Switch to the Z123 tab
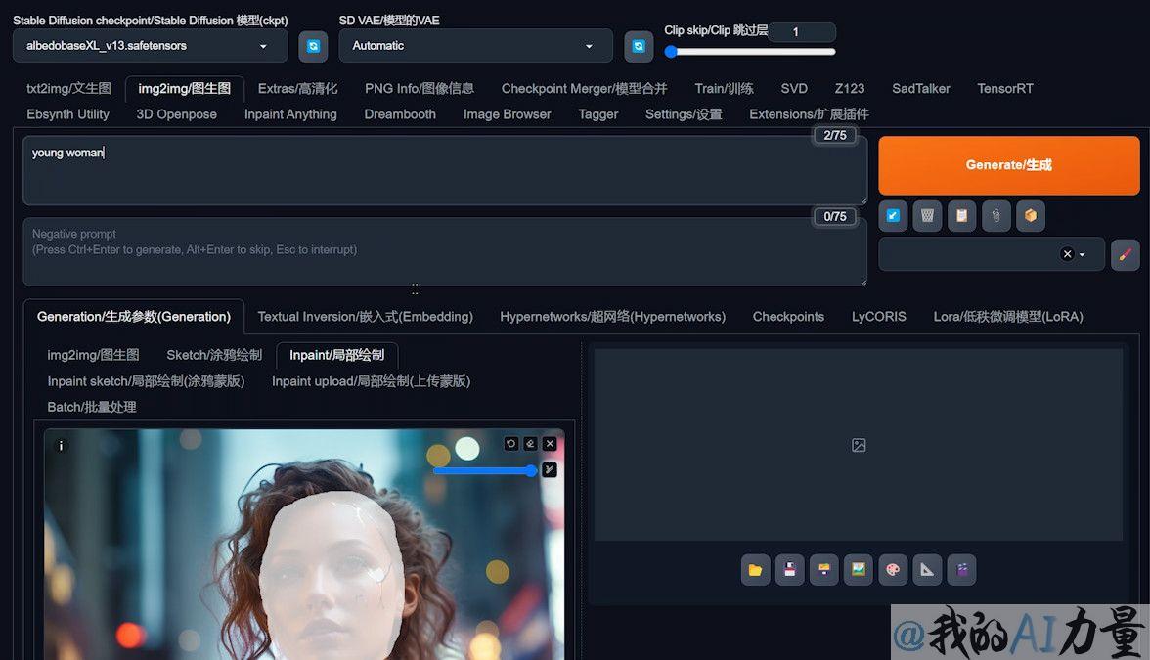Image resolution: width=1150 pixels, height=660 pixels. (x=849, y=89)
